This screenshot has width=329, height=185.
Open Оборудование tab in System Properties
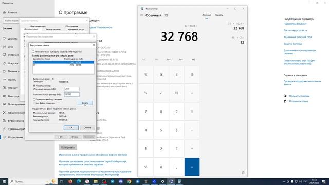(x=71, y=26)
